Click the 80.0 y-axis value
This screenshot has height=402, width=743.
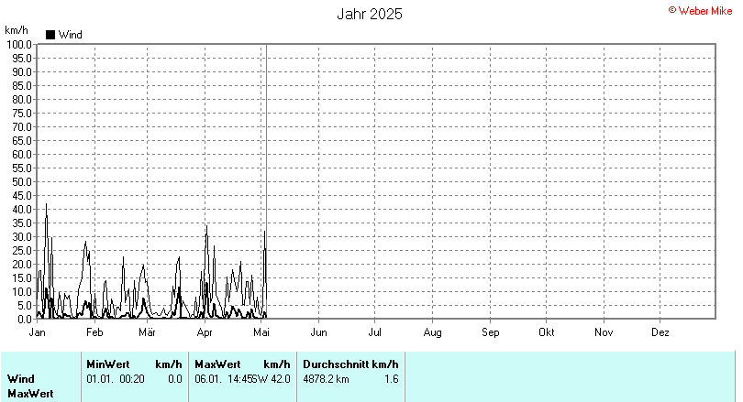[21, 100]
